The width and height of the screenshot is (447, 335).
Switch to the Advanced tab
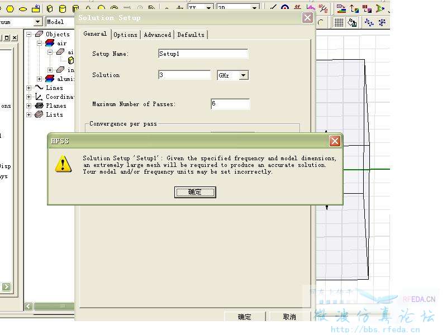point(158,35)
